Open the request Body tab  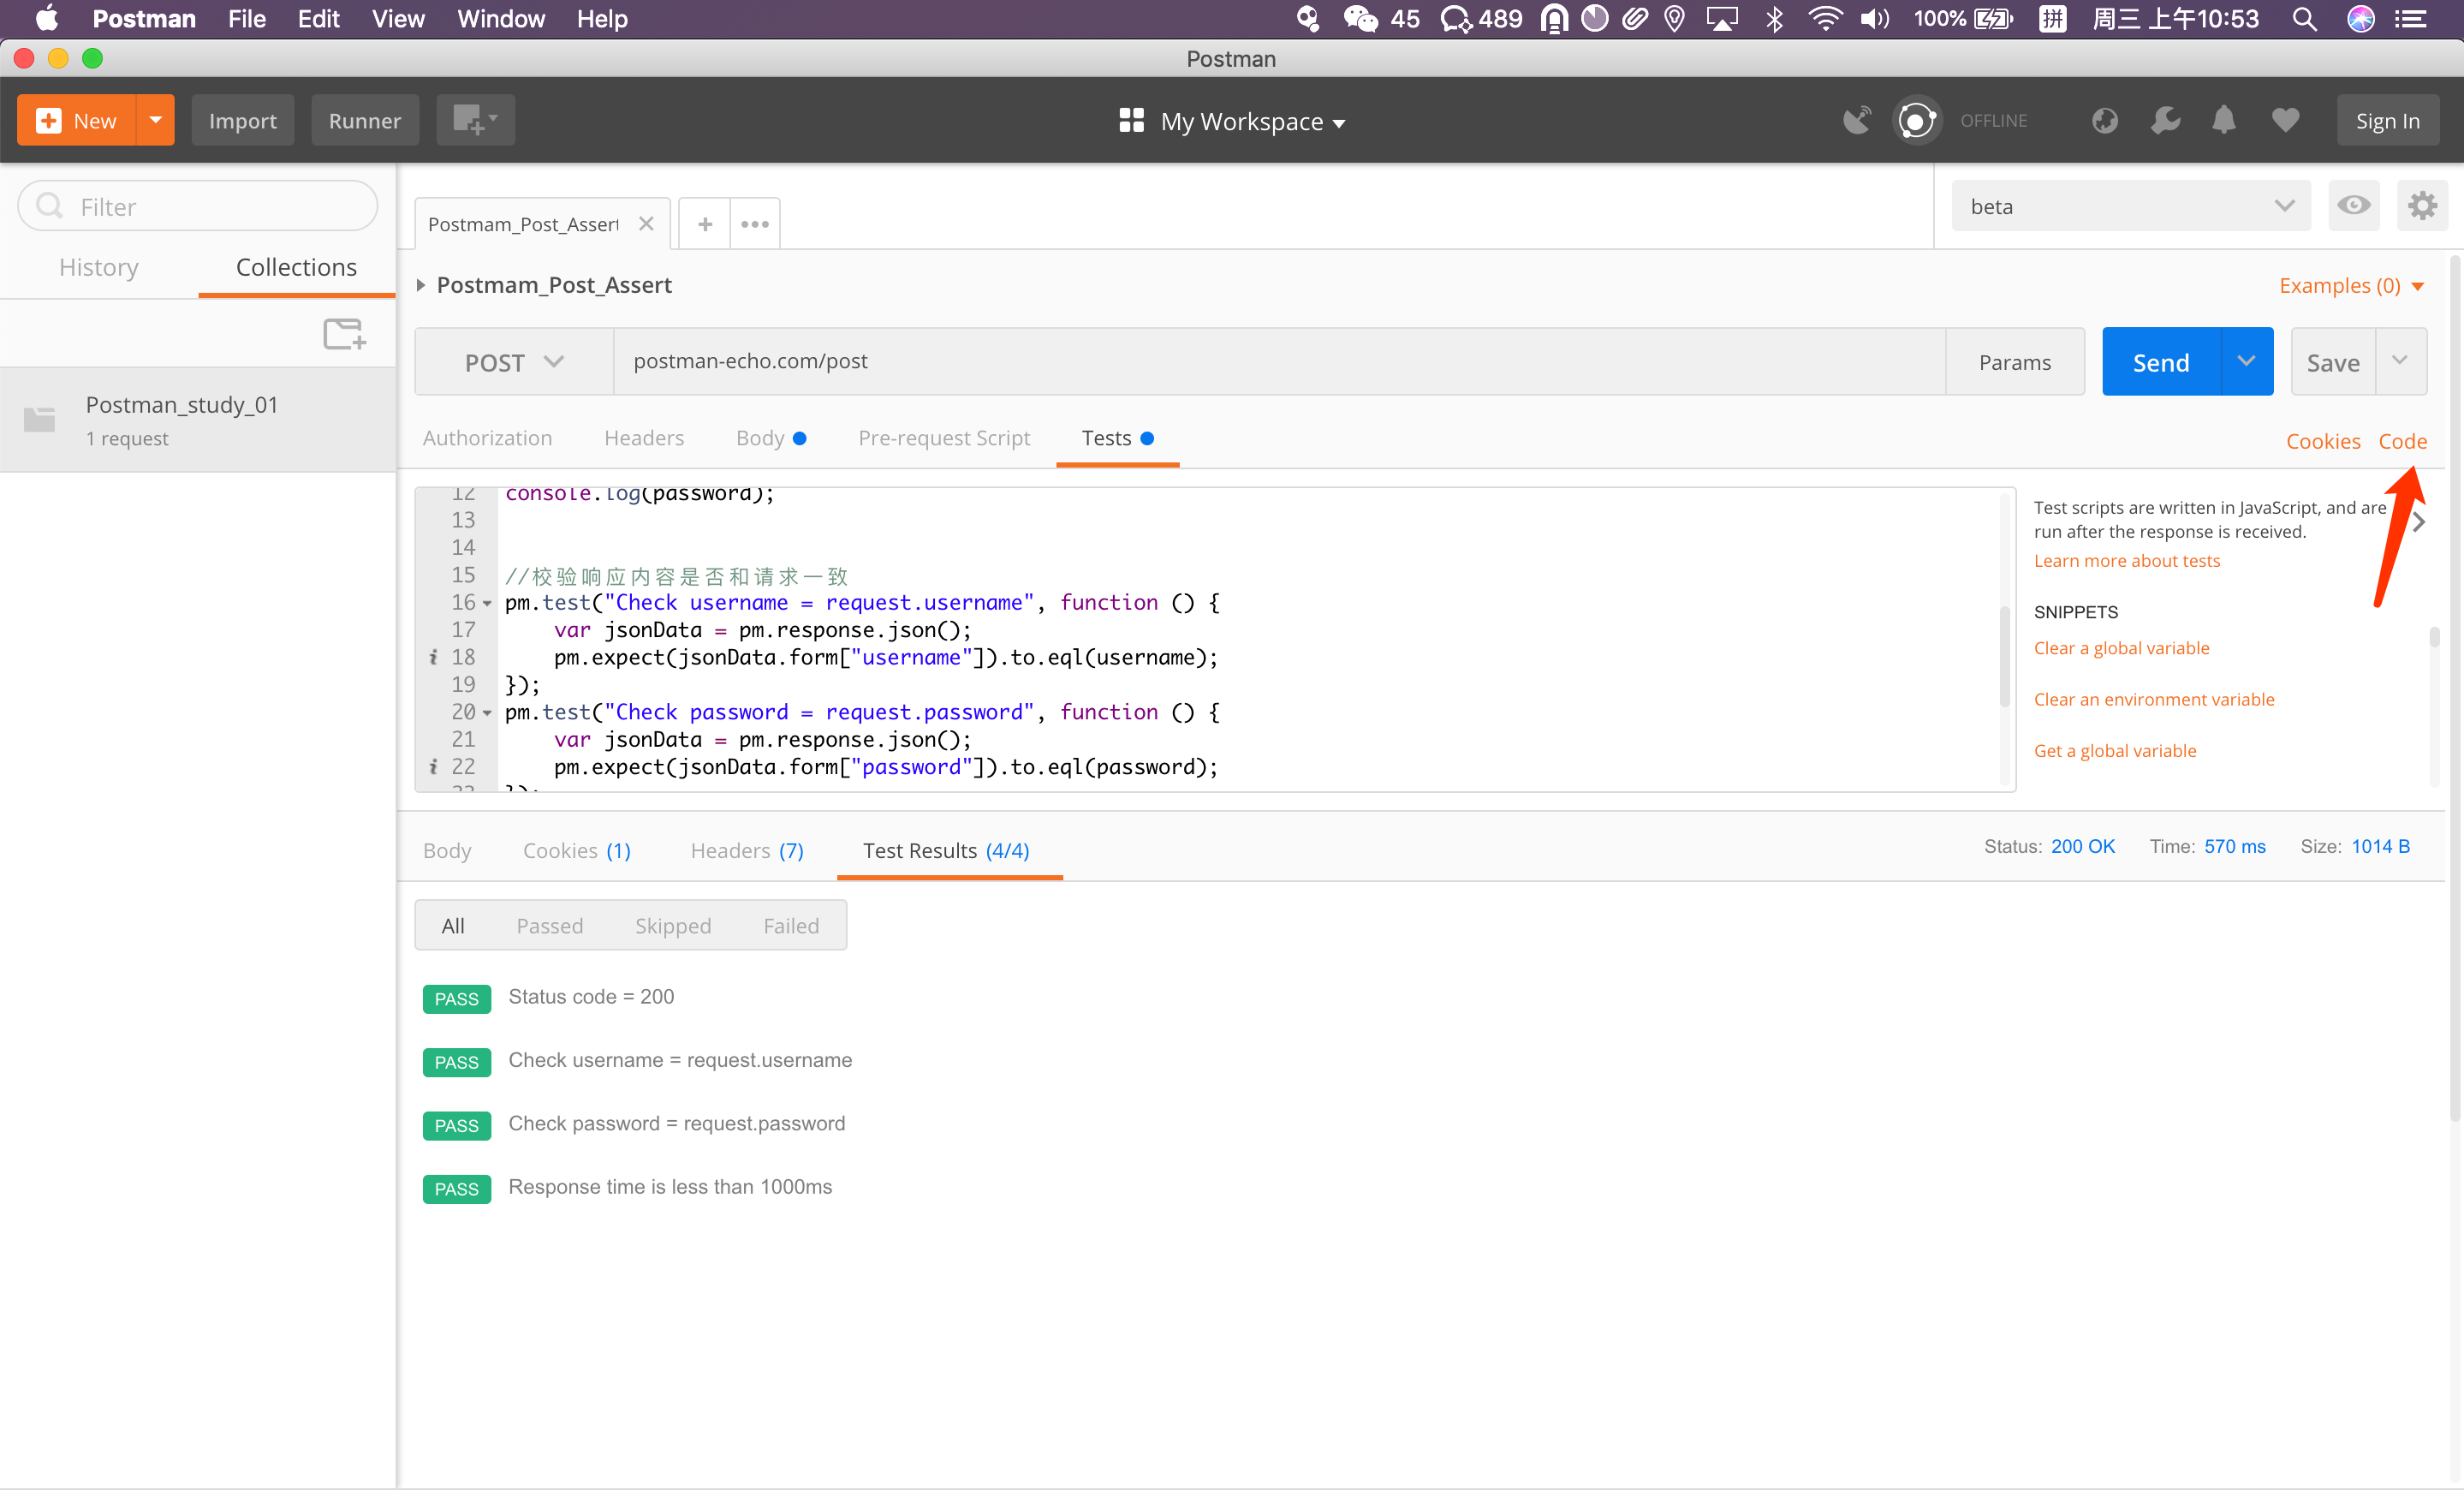click(x=771, y=438)
